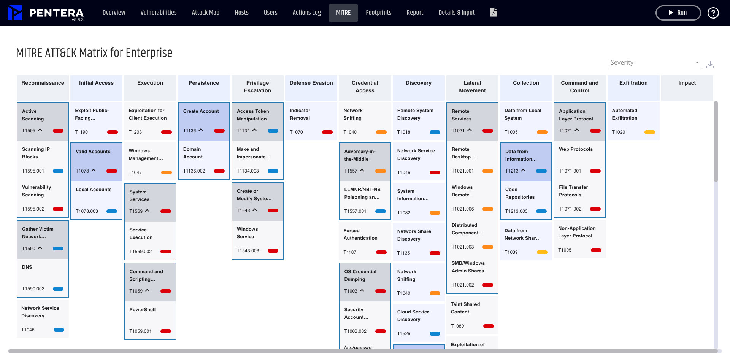Click red severity pill on T1190
Image resolution: width=730 pixels, height=353 pixels.
(113, 132)
